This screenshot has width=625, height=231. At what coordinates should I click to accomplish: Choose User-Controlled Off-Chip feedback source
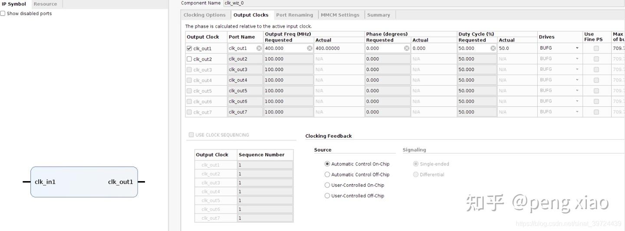(x=327, y=196)
